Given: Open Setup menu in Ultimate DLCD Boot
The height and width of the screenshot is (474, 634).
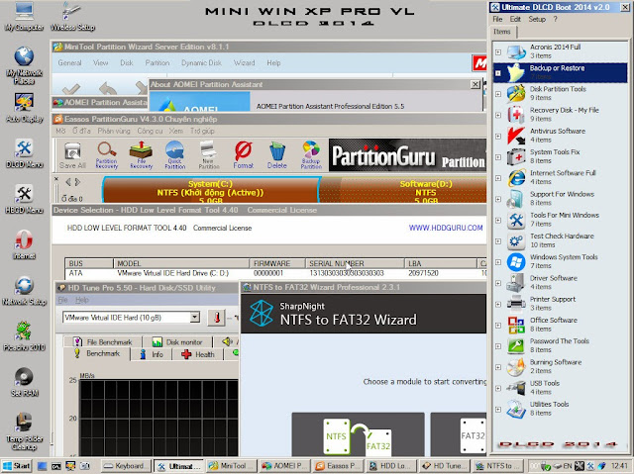Looking at the screenshot, I should (537, 19).
